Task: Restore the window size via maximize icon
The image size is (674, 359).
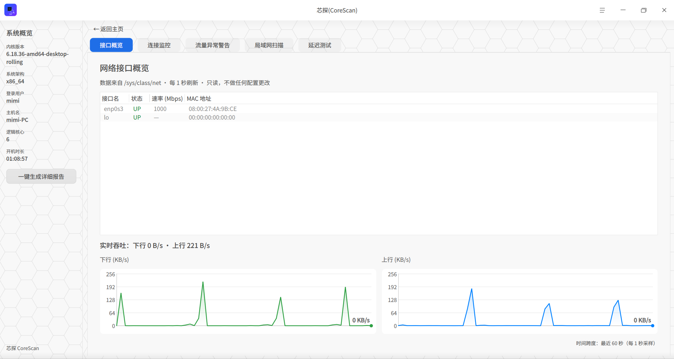Action: pos(643,10)
